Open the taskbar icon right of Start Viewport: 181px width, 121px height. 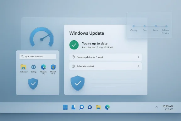click(74, 107)
